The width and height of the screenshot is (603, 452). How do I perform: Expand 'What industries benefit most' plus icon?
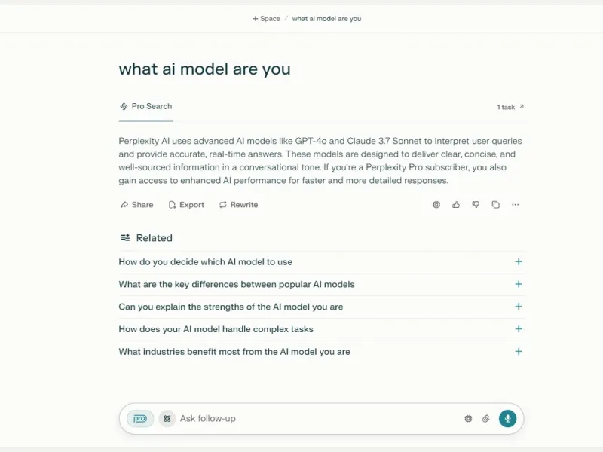[519, 351]
